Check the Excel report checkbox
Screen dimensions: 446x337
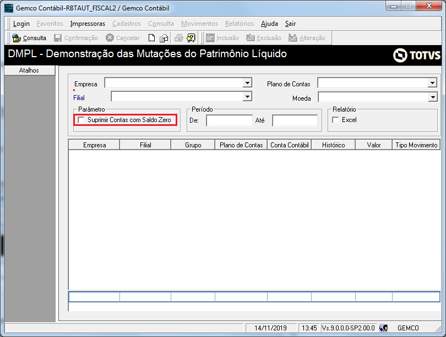pos(335,120)
